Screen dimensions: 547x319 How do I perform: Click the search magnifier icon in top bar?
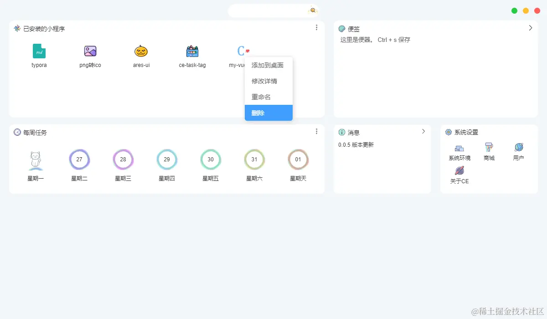(313, 10)
